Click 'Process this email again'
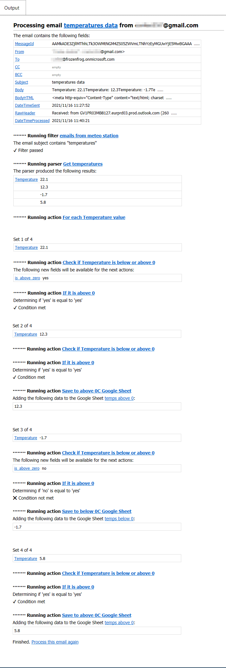This screenshot has height=668, width=226. tap(55, 642)
